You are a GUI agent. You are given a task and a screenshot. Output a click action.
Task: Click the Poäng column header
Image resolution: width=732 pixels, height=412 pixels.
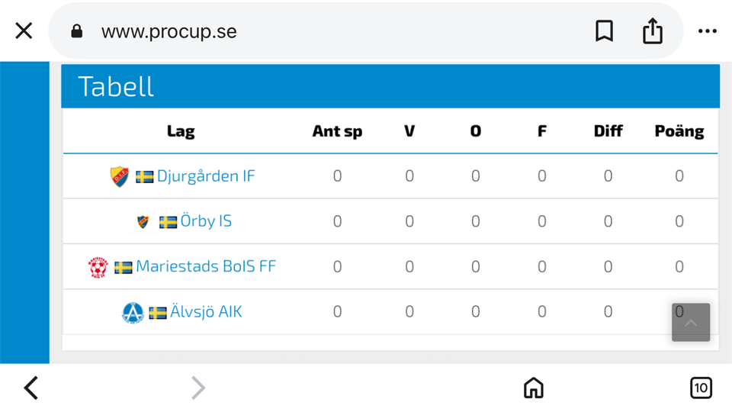tap(679, 131)
